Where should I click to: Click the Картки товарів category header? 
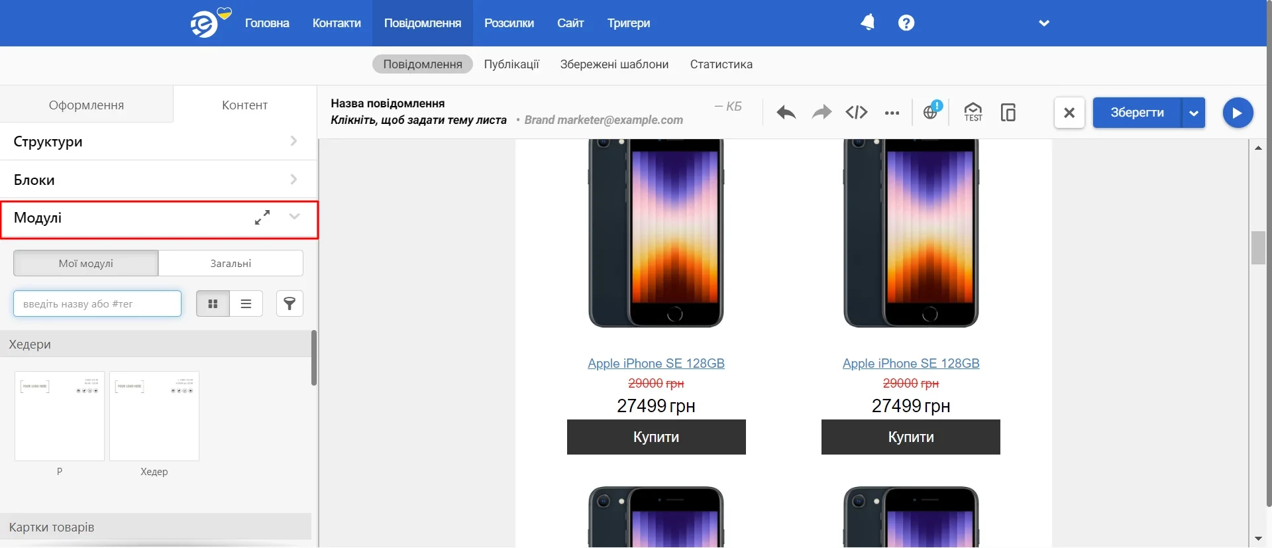point(156,527)
